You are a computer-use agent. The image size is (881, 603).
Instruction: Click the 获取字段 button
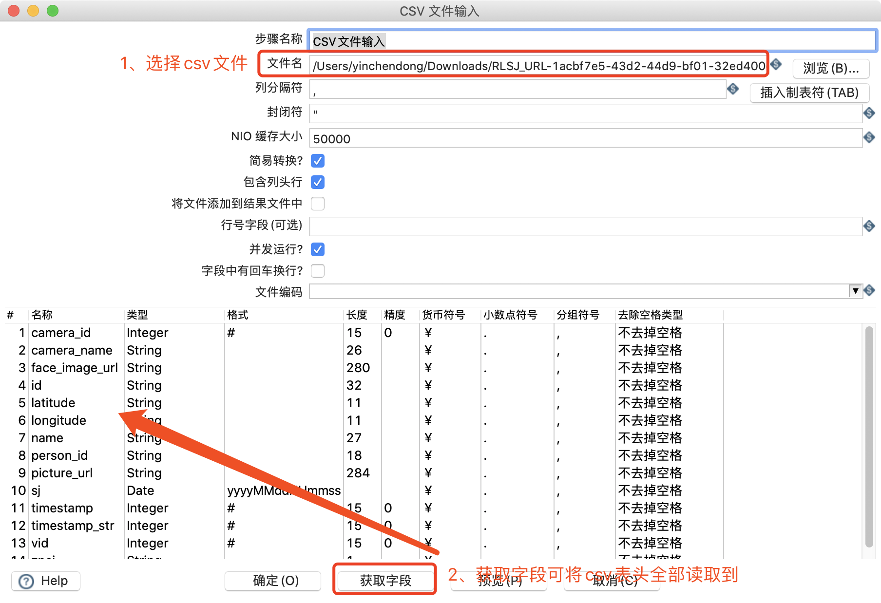tap(384, 581)
